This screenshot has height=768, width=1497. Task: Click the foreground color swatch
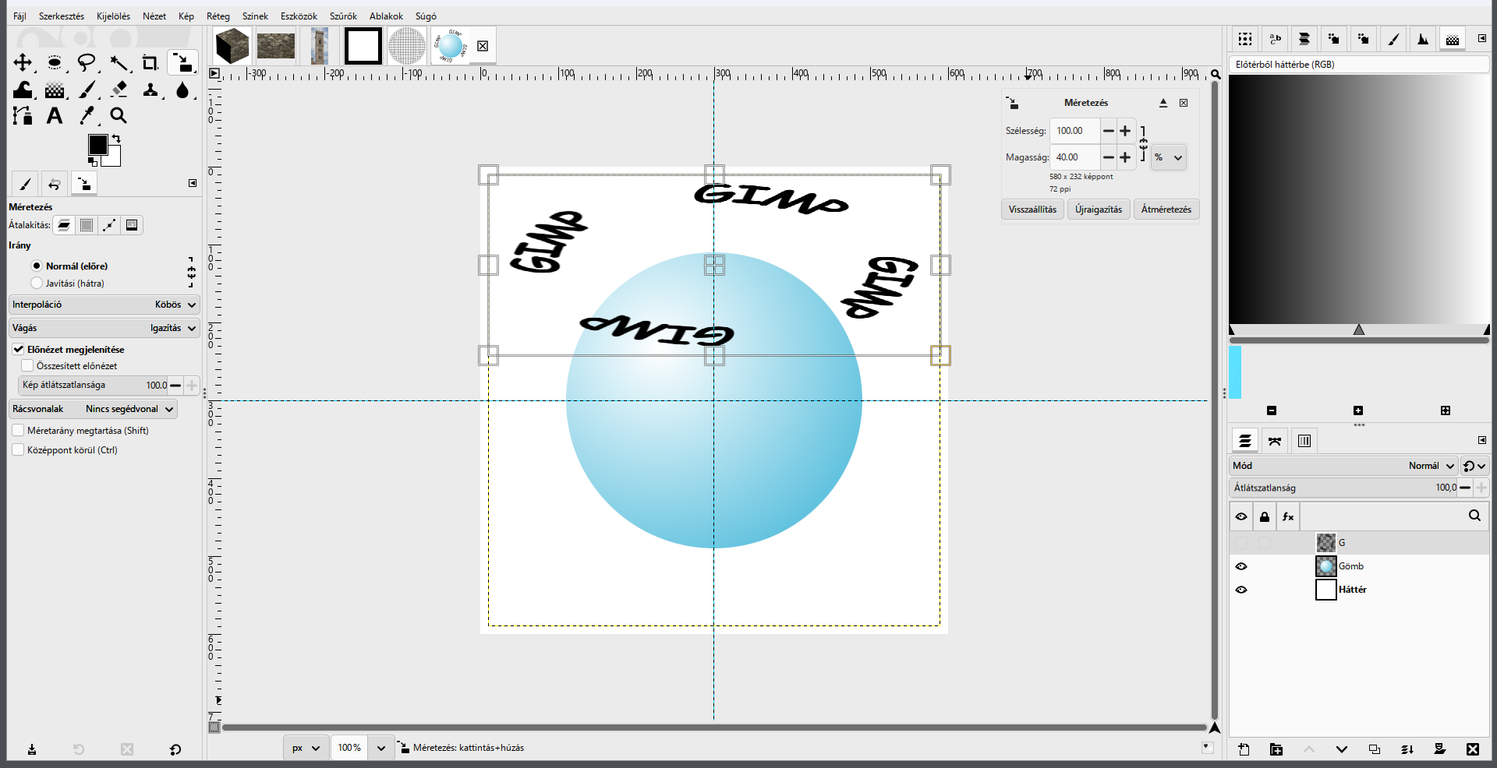[x=97, y=145]
